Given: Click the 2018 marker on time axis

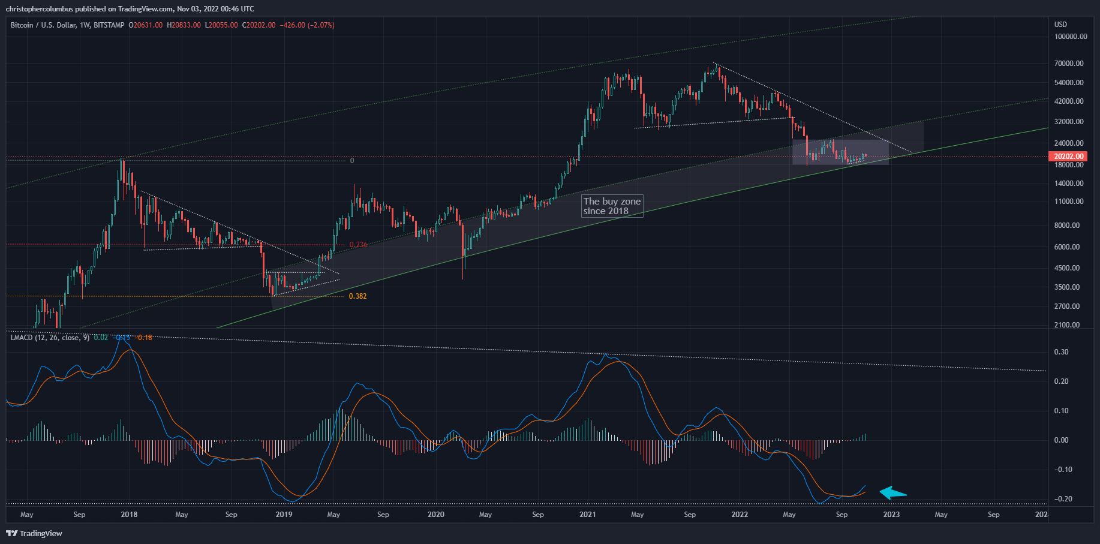Looking at the screenshot, I should tap(129, 515).
